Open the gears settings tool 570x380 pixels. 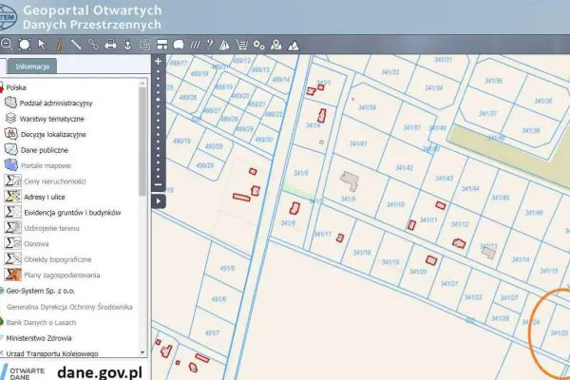point(258,45)
